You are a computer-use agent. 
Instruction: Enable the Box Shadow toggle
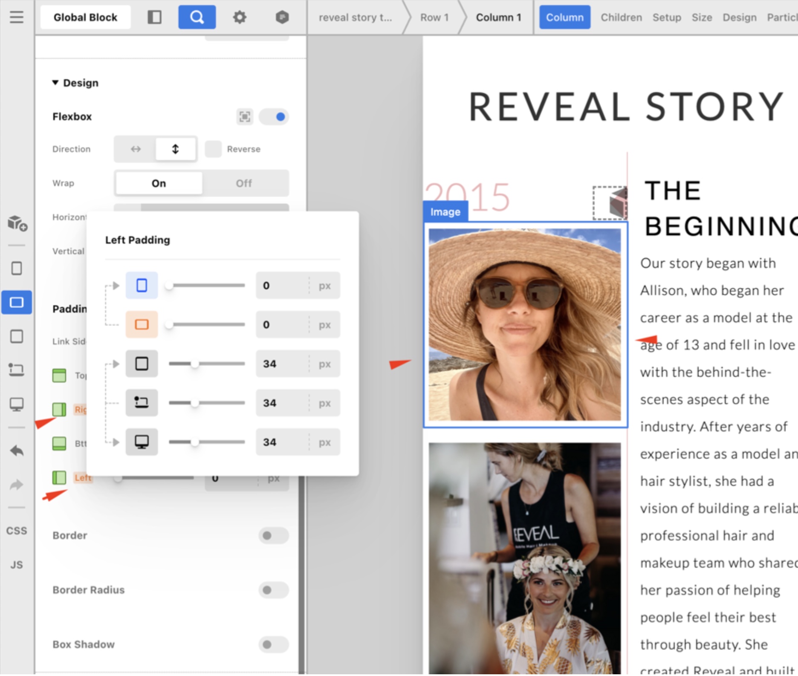click(x=273, y=644)
